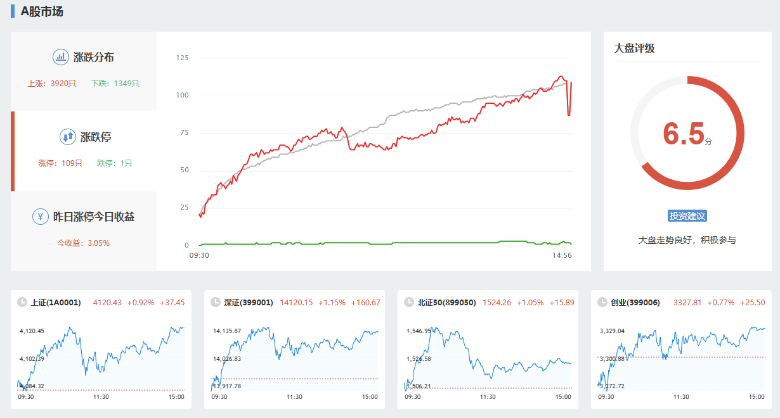Click the yen icon beside 昨日涨停今日收益
Image resolution: width=780 pixels, height=418 pixels.
(41, 217)
